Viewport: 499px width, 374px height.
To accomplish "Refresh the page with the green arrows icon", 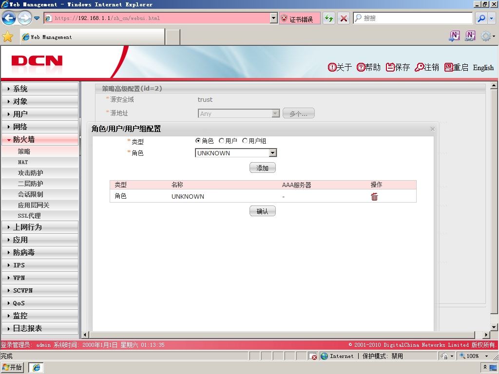I will tap(329, 19).
